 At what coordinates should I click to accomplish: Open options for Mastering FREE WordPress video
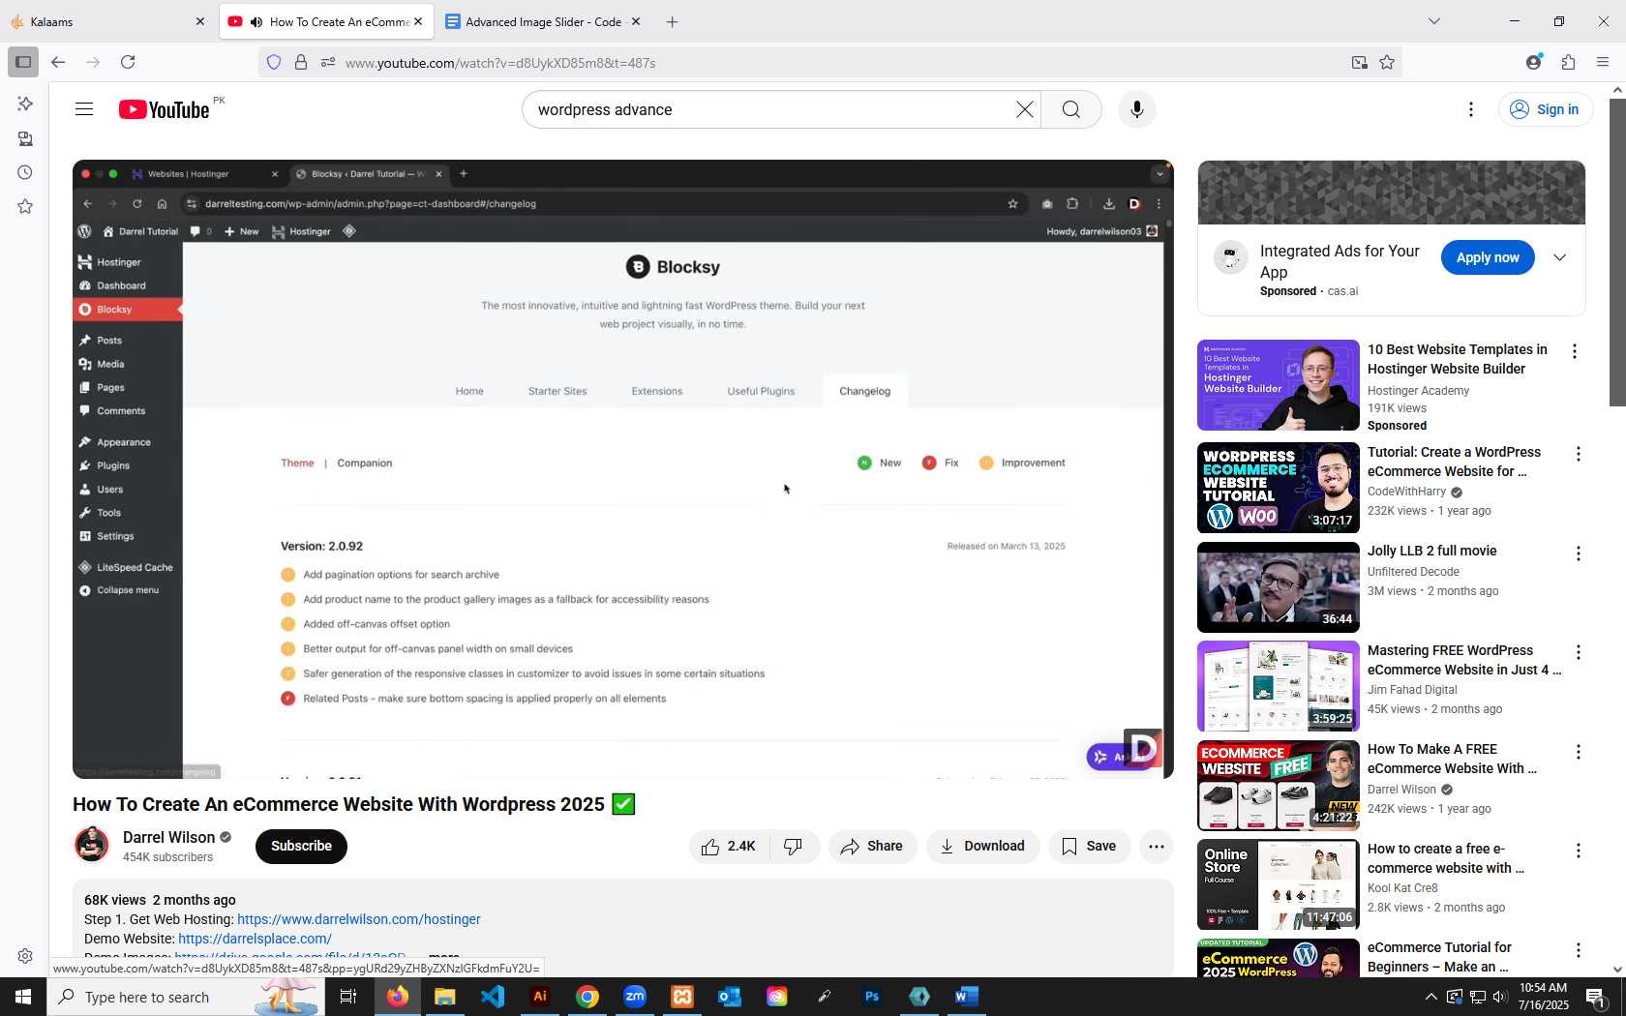[1578, 653]
